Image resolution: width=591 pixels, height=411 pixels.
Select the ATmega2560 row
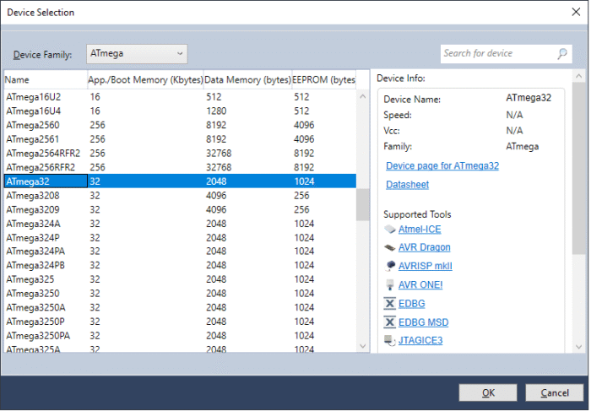[180, 125]
